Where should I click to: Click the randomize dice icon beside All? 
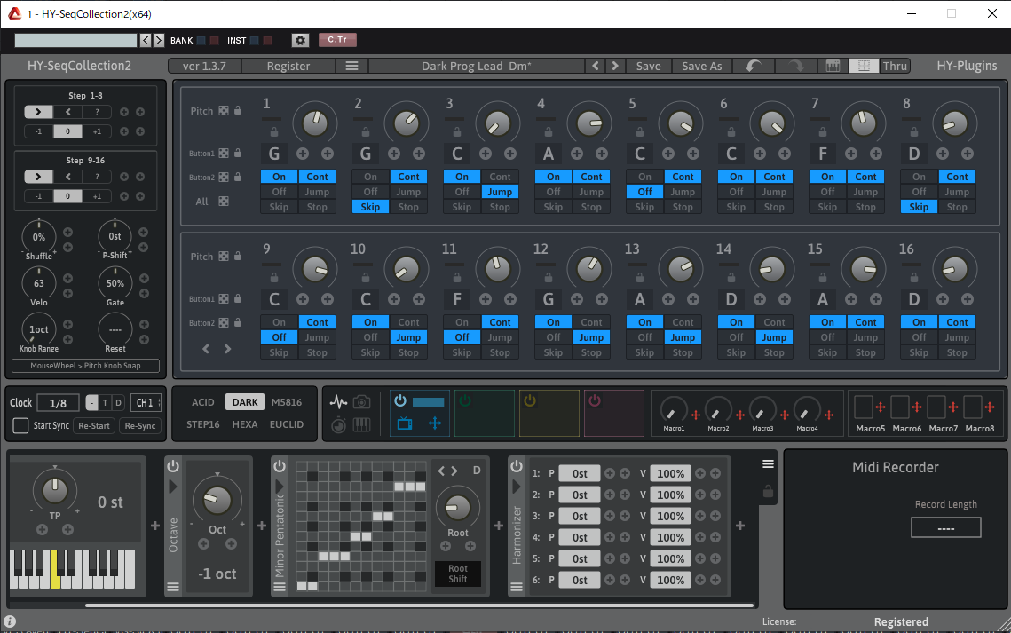click(x=224, y=202)
